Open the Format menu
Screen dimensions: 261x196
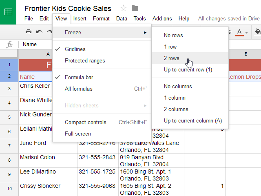(x=101, y=18)
